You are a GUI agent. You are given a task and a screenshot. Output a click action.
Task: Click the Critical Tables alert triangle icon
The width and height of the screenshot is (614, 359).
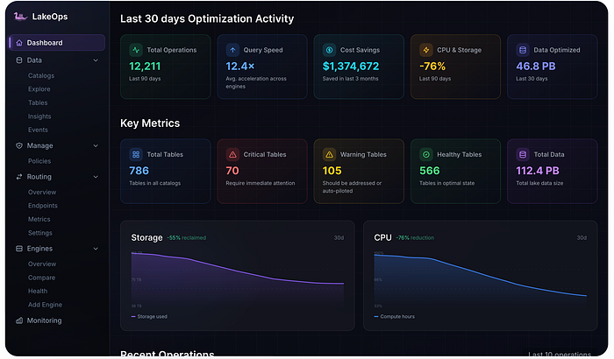232,154
